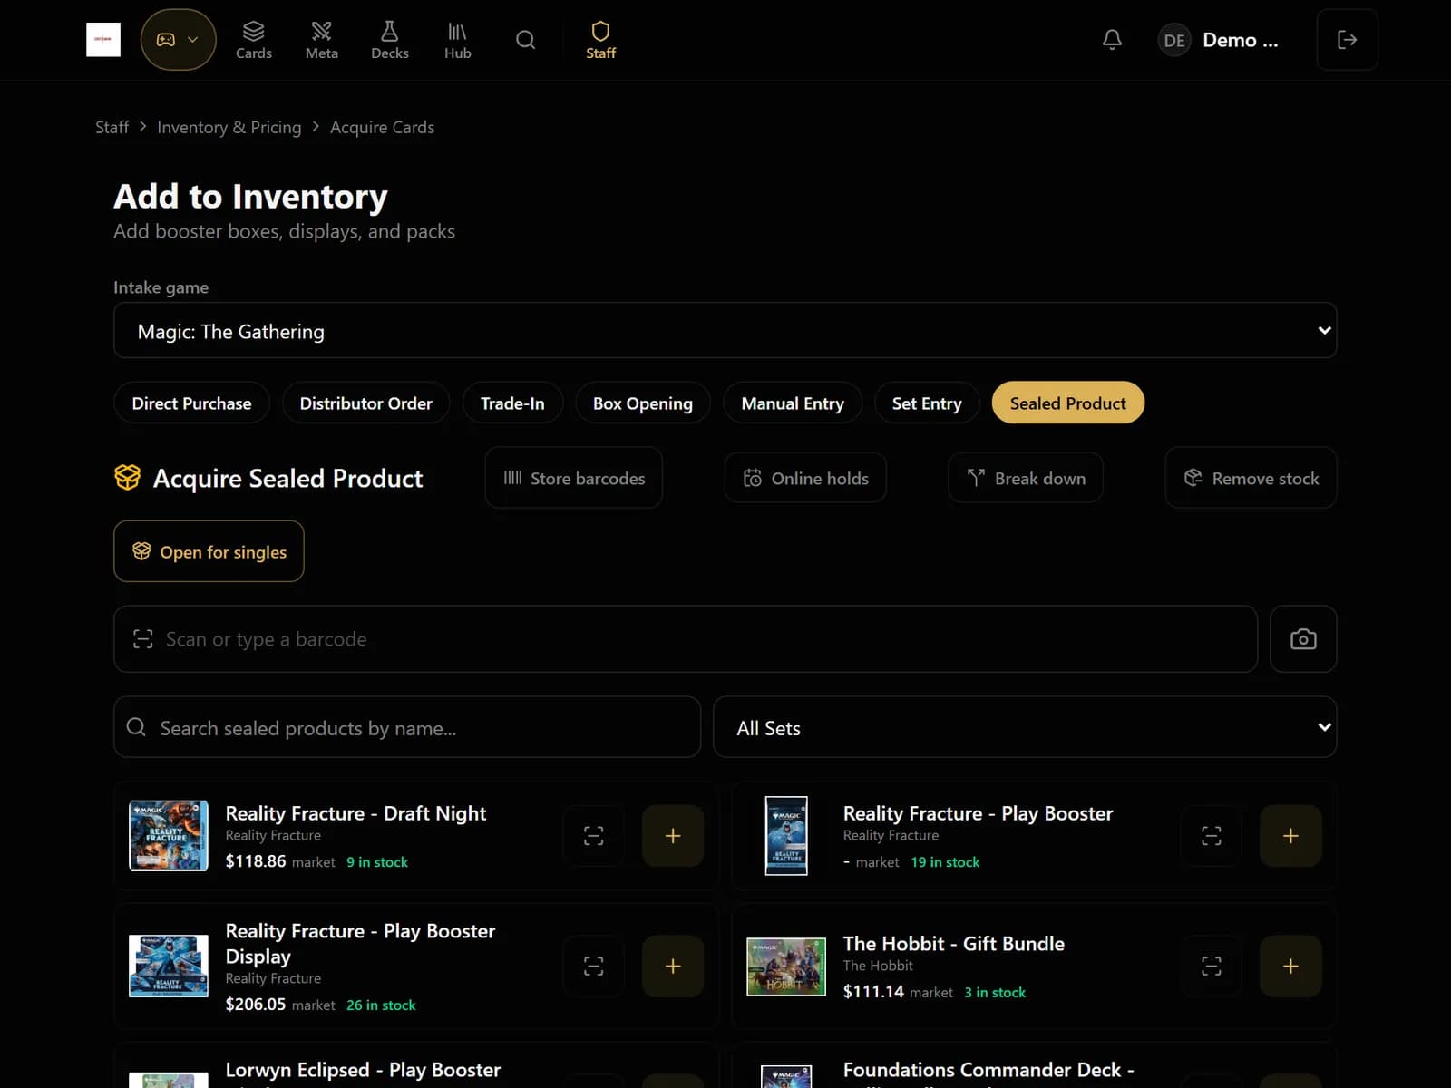
Task: Select the Manual Entry tab
Action: point(793,403)
